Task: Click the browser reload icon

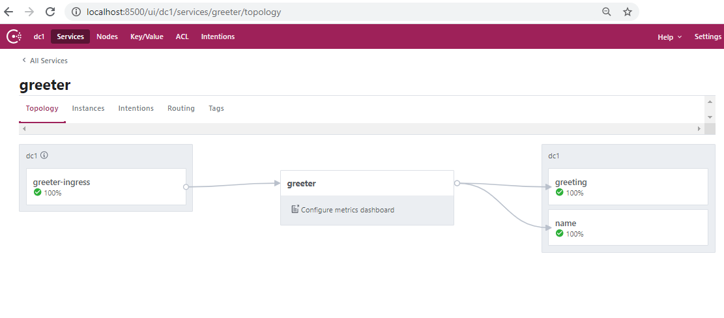Action: [50, 12]
